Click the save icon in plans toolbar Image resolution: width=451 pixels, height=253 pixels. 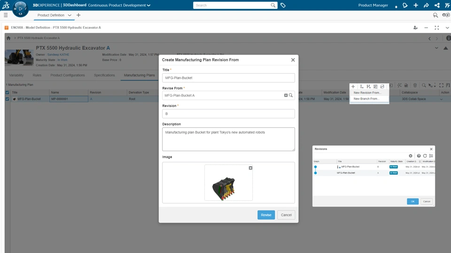click(406, 85)
